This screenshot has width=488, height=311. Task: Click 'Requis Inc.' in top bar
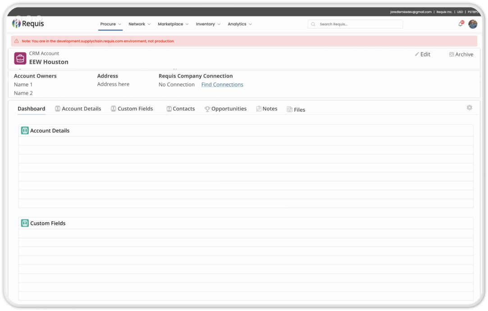click(x=444, y=12)
